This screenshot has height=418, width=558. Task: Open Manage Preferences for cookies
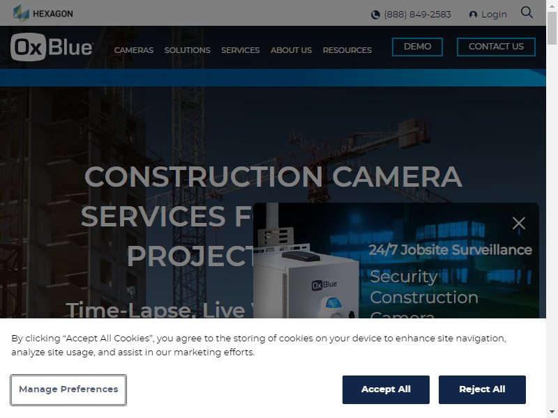68,389
